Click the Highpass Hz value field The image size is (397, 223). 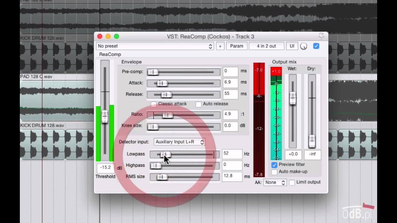coord(232,165)
